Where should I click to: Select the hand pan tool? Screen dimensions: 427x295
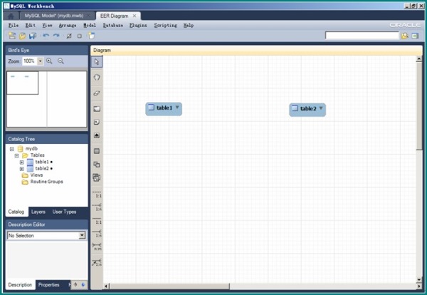point(97,78)
